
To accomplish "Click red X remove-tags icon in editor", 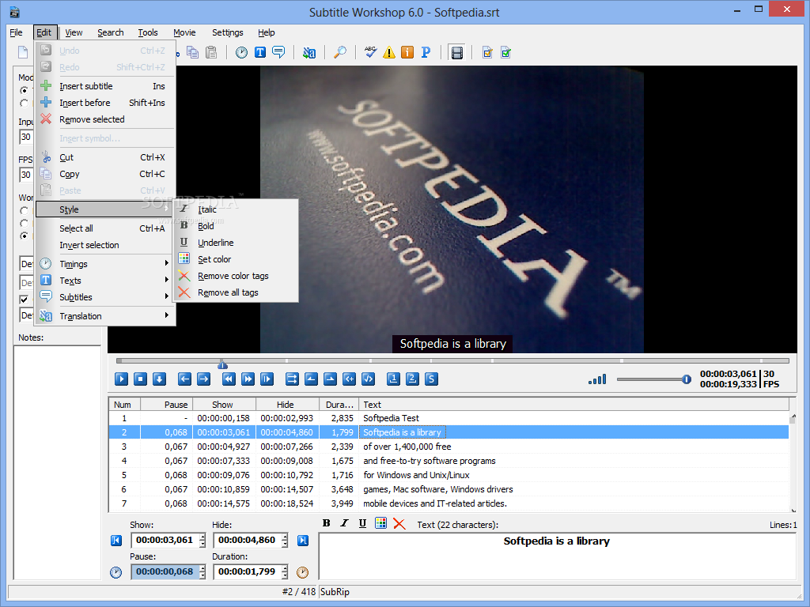I will [x=399, y=523].
